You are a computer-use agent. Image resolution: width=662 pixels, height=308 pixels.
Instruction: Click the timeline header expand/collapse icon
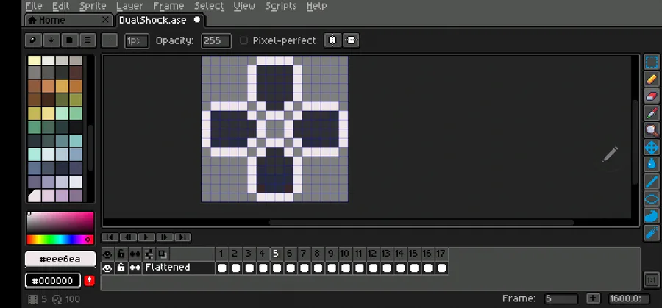tap(149, 254)
